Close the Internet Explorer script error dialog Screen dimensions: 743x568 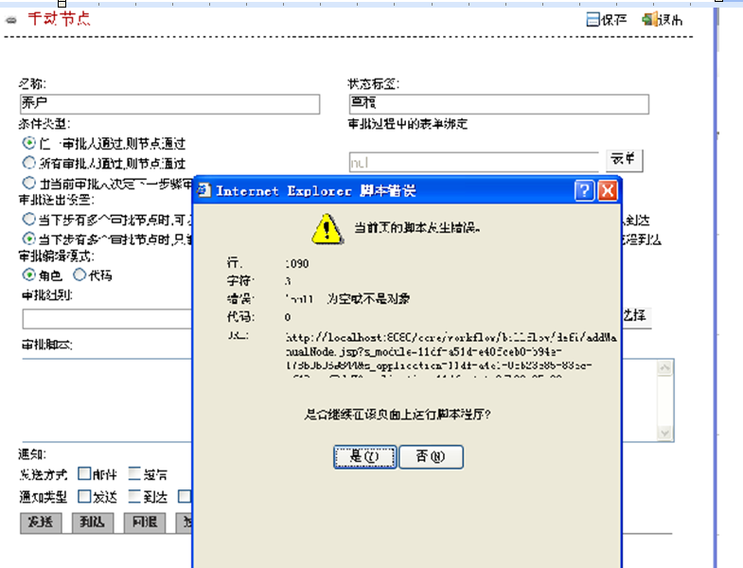[608, 191]
